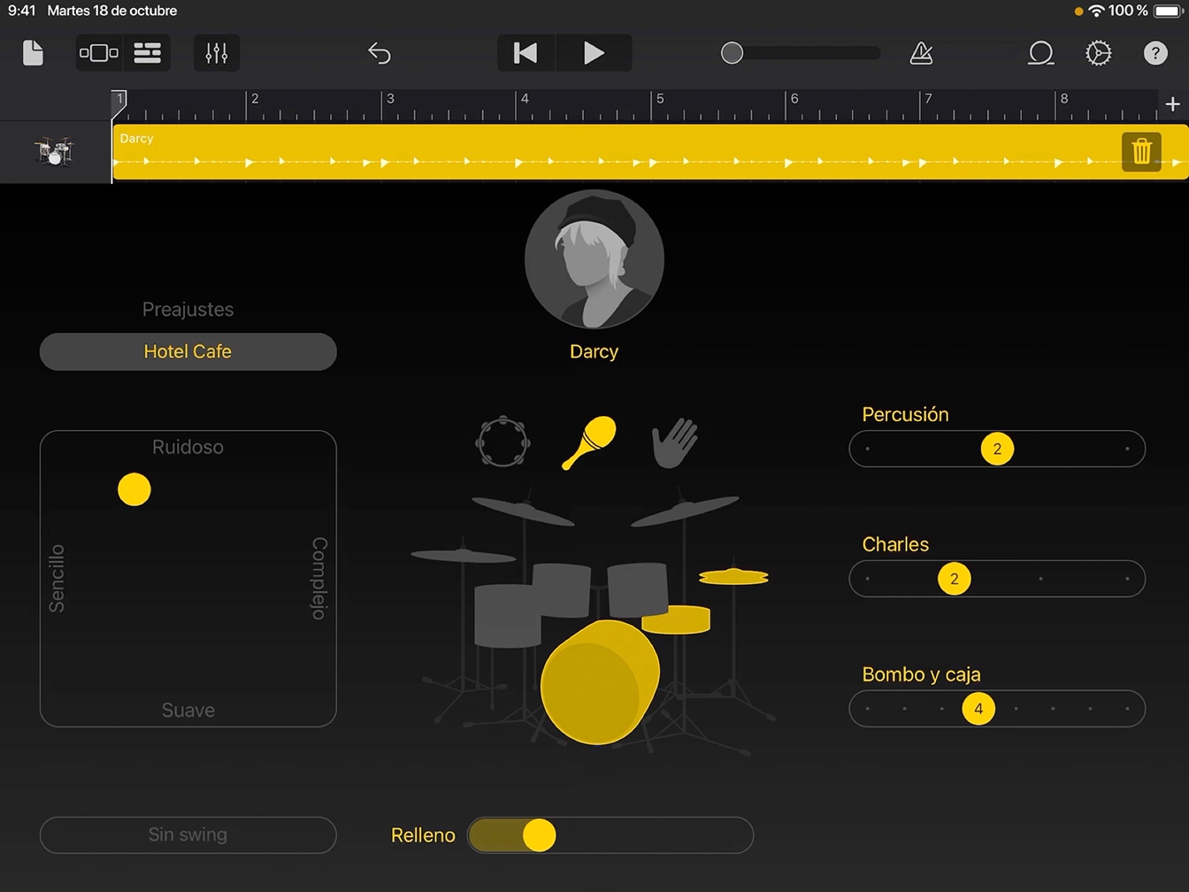Image resolution: width=1189 pixels, height=892 pixels.
Task: Add song section with plus button
Action: point(1172,104)
